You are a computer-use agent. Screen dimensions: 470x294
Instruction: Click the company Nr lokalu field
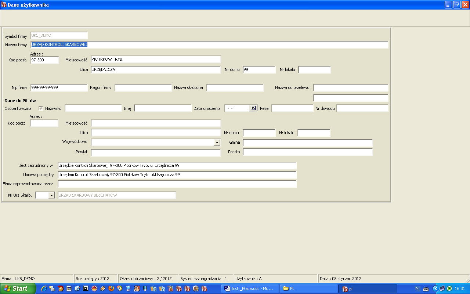click(315, 69)
